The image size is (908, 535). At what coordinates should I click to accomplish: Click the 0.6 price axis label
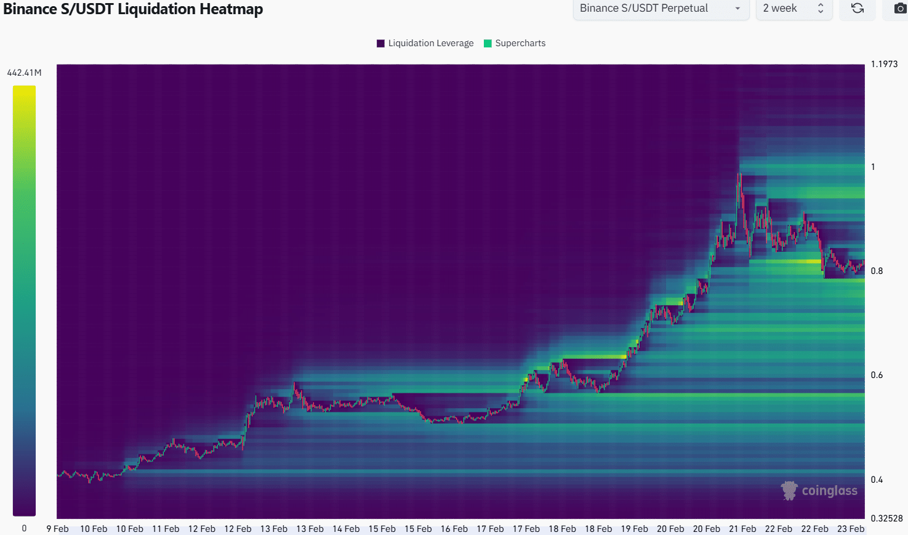coord(877,375)
